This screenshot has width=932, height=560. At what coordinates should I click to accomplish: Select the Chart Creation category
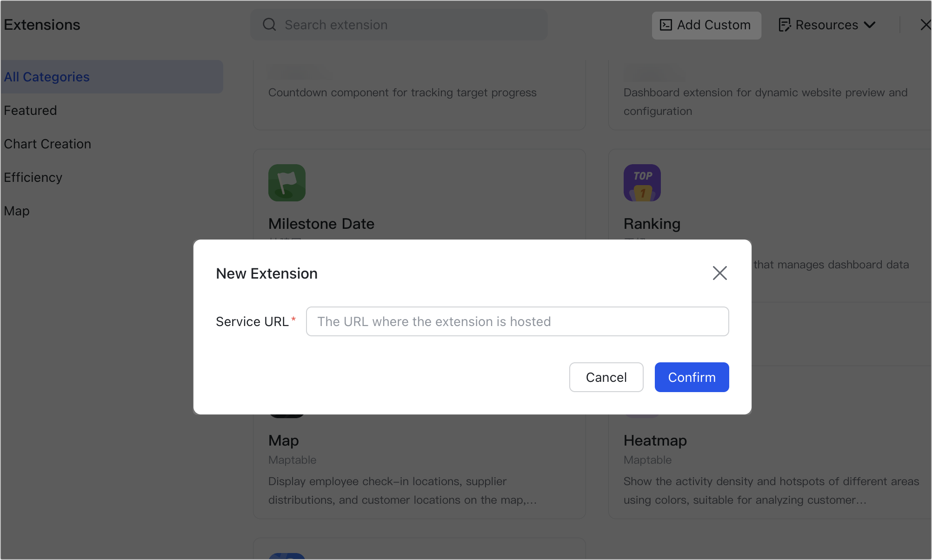(x=47, y=144)
